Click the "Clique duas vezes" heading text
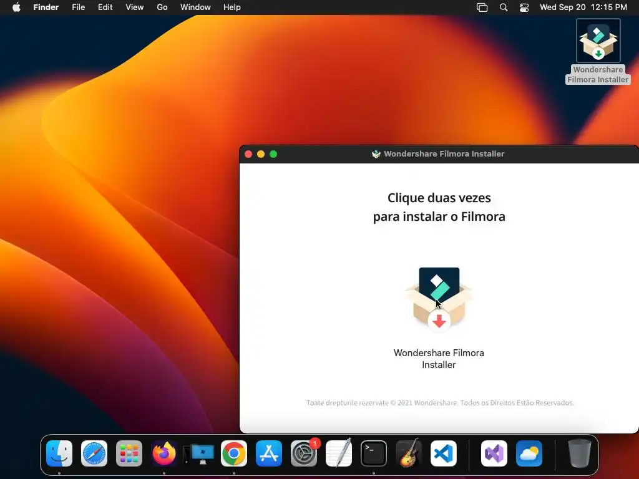The width and height of the screenshot is (639, 479). pos(439,198)
